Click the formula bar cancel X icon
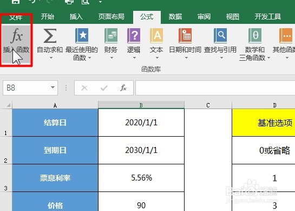Image resolution: width=295 pixels, height=211 pixels. coord(84,88)
